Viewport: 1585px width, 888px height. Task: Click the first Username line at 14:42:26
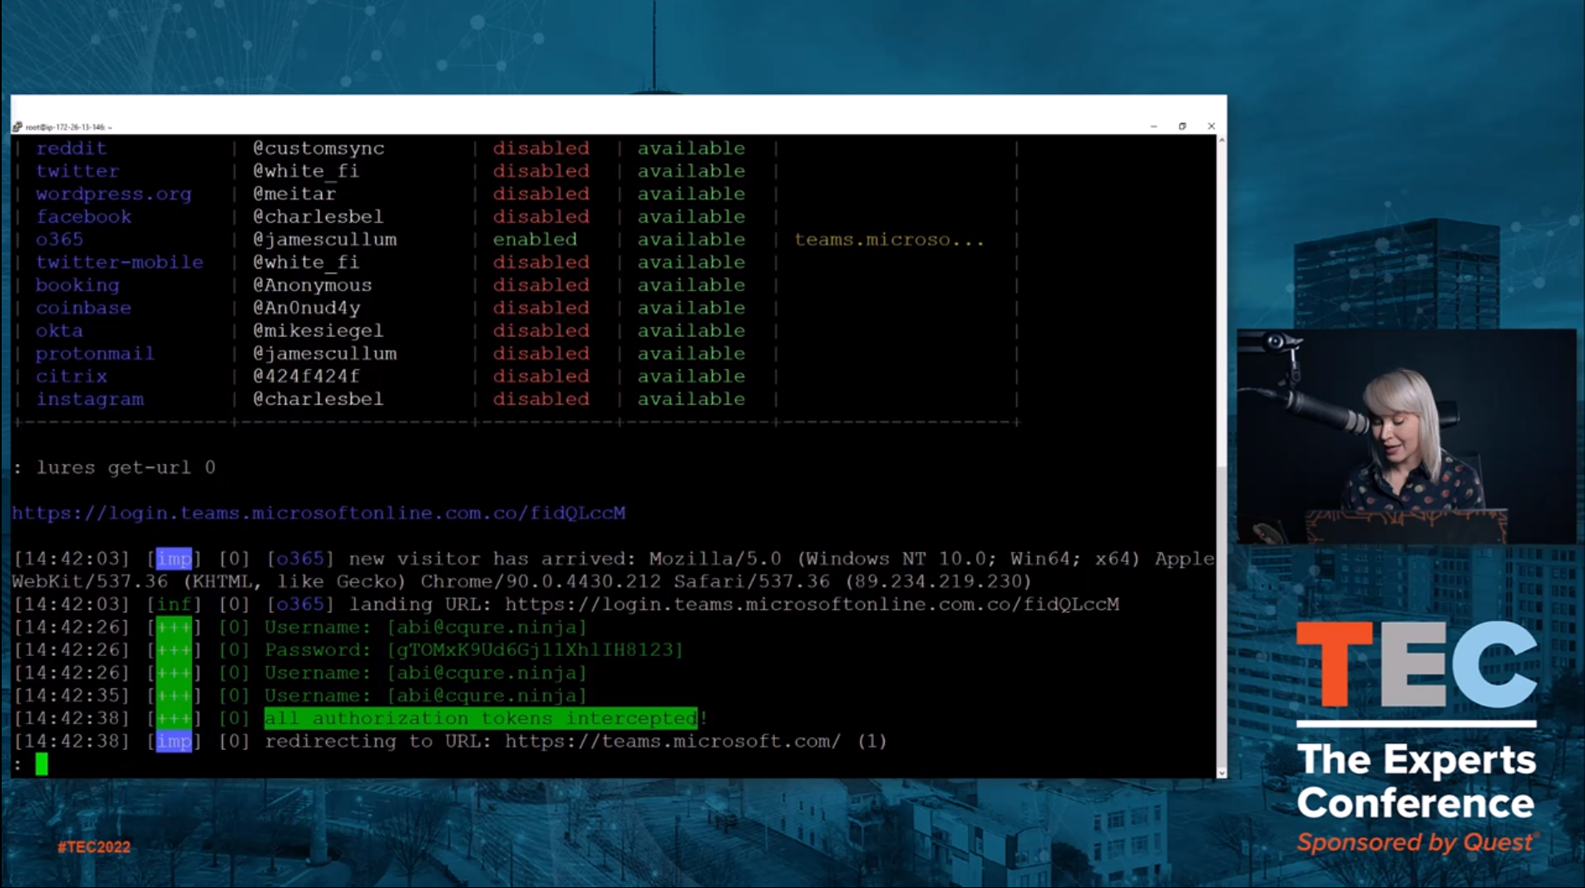pos(426,627)
